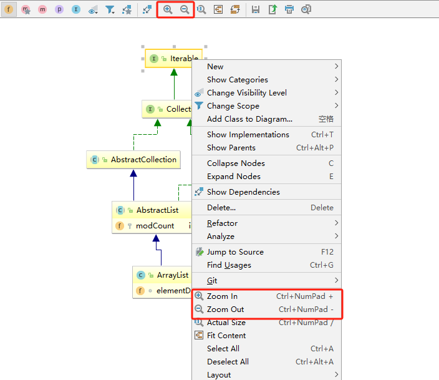
Task: Expand the New submenu arrow
Action: 336,66
